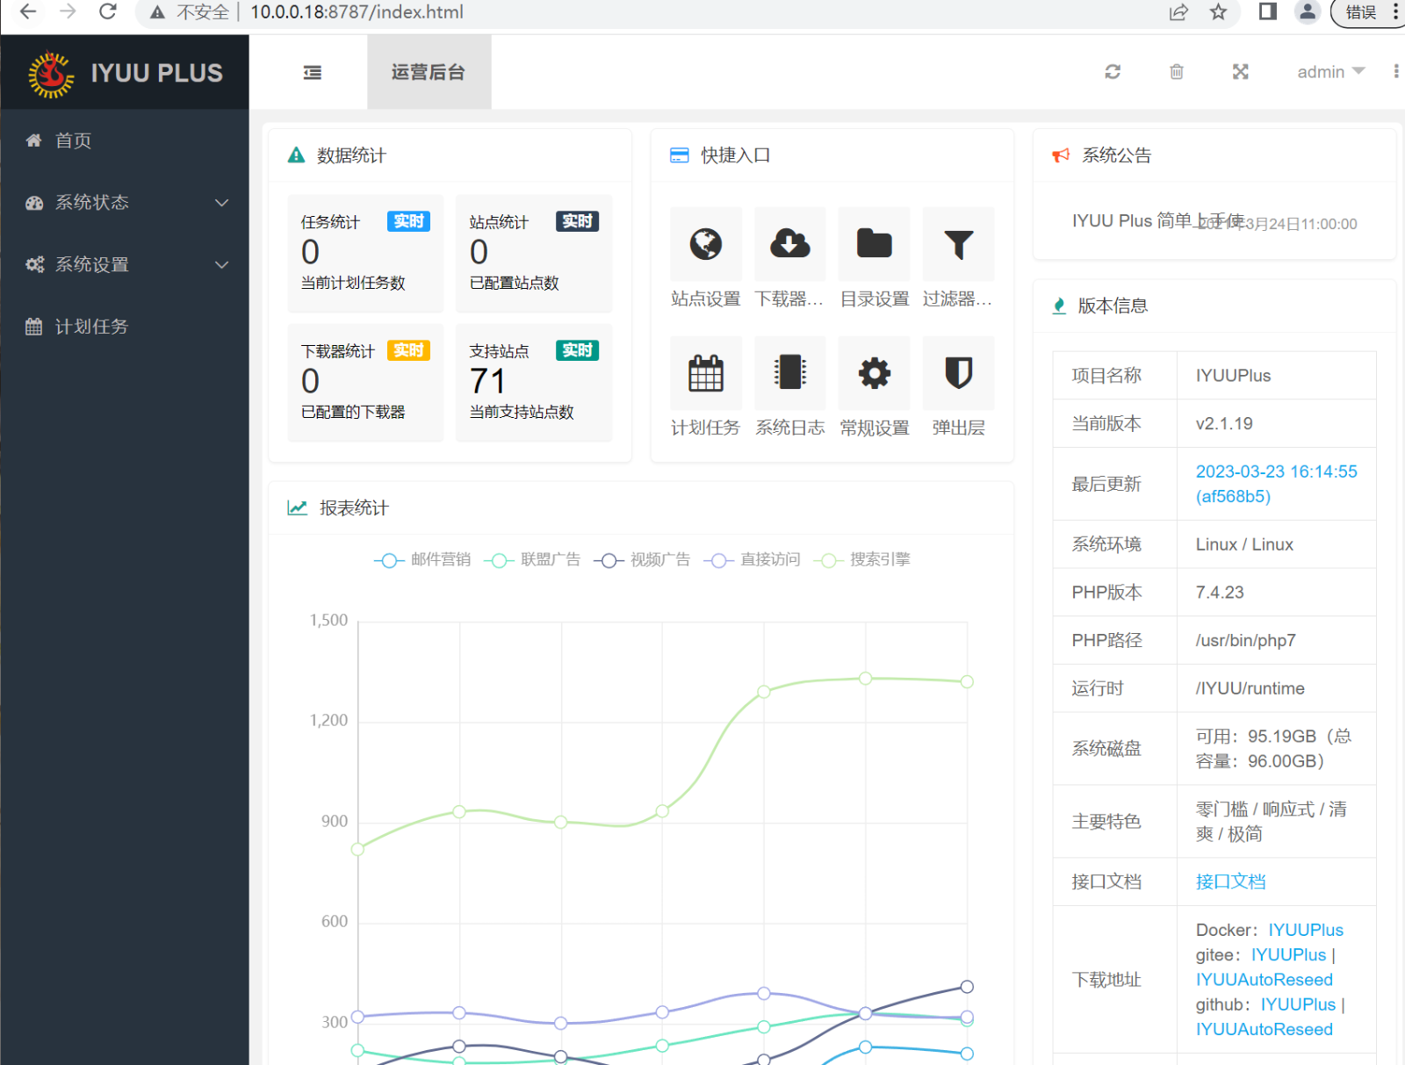The height and width of the screenshot is (1065, 1405).
Task: Open 目录设置 using the folder icon
Action: click(874, 244)
